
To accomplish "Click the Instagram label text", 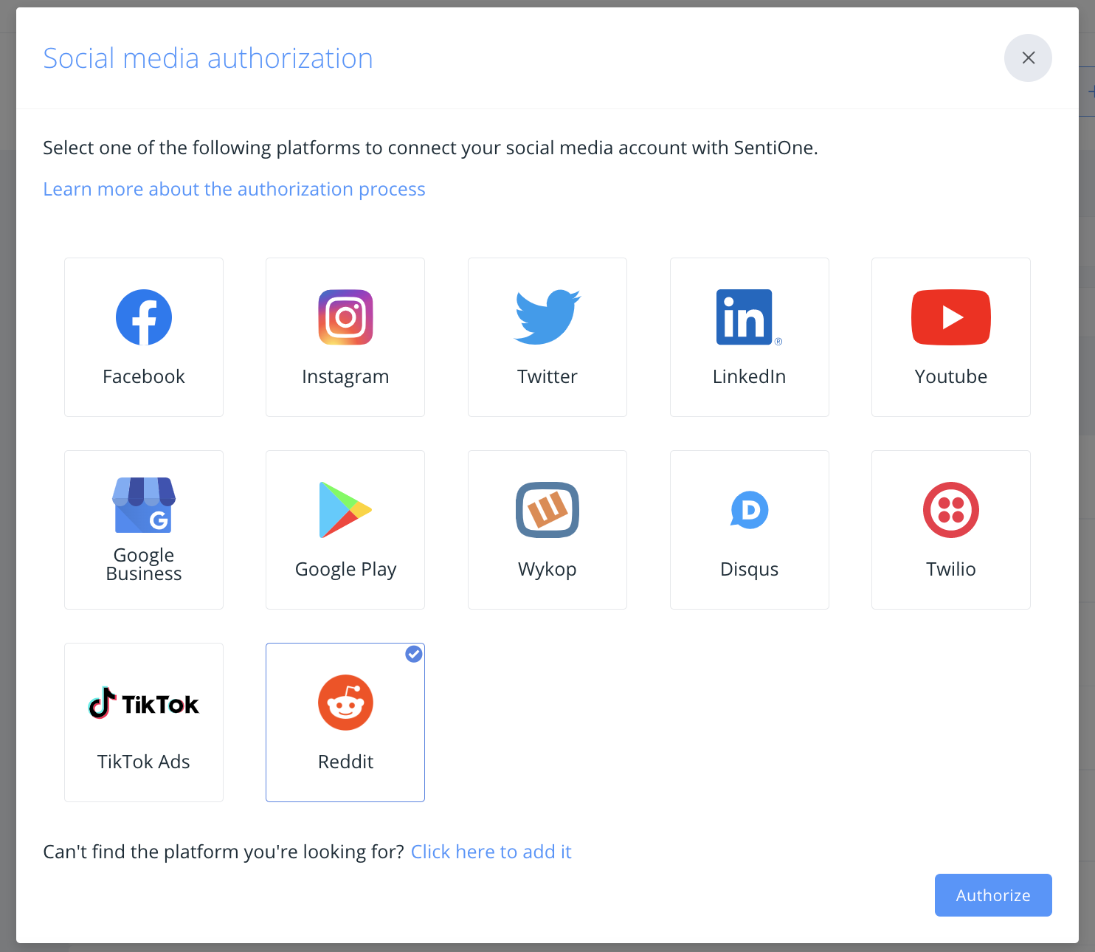I will (x=345, y=377).
